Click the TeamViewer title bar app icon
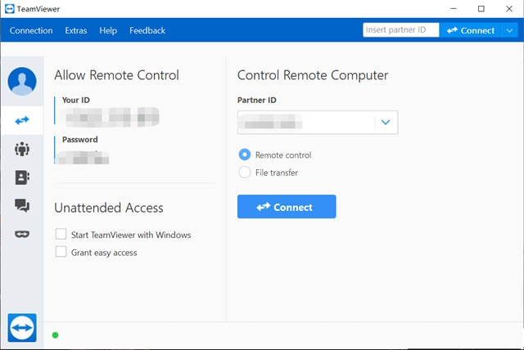 10,9
